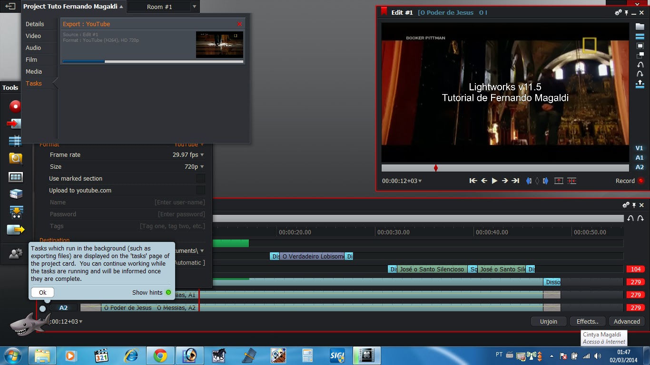The width and height of the screenshot is (650, 365).
Task: Click the undo arrow in the viewer sidebar
Action: click(x=640, y=65)
